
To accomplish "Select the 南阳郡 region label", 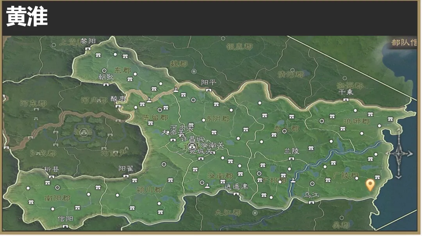I will 57,198.
